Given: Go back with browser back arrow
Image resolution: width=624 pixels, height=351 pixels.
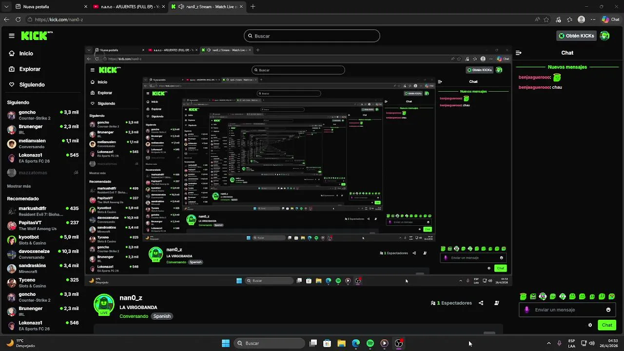Looking at the screenshot, I should point(6,19).
